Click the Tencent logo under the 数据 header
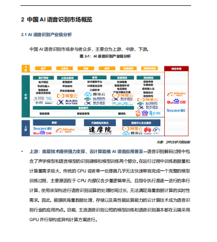Image resolution: width=217 pixels, height=242 pixels. (43, 129)
